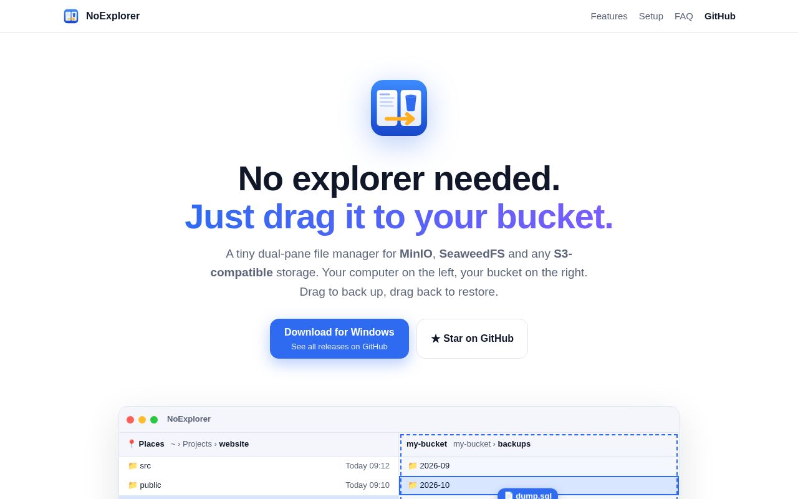Click the bold my-bucket pane label

pyautogui.click(x=426, y=444)
